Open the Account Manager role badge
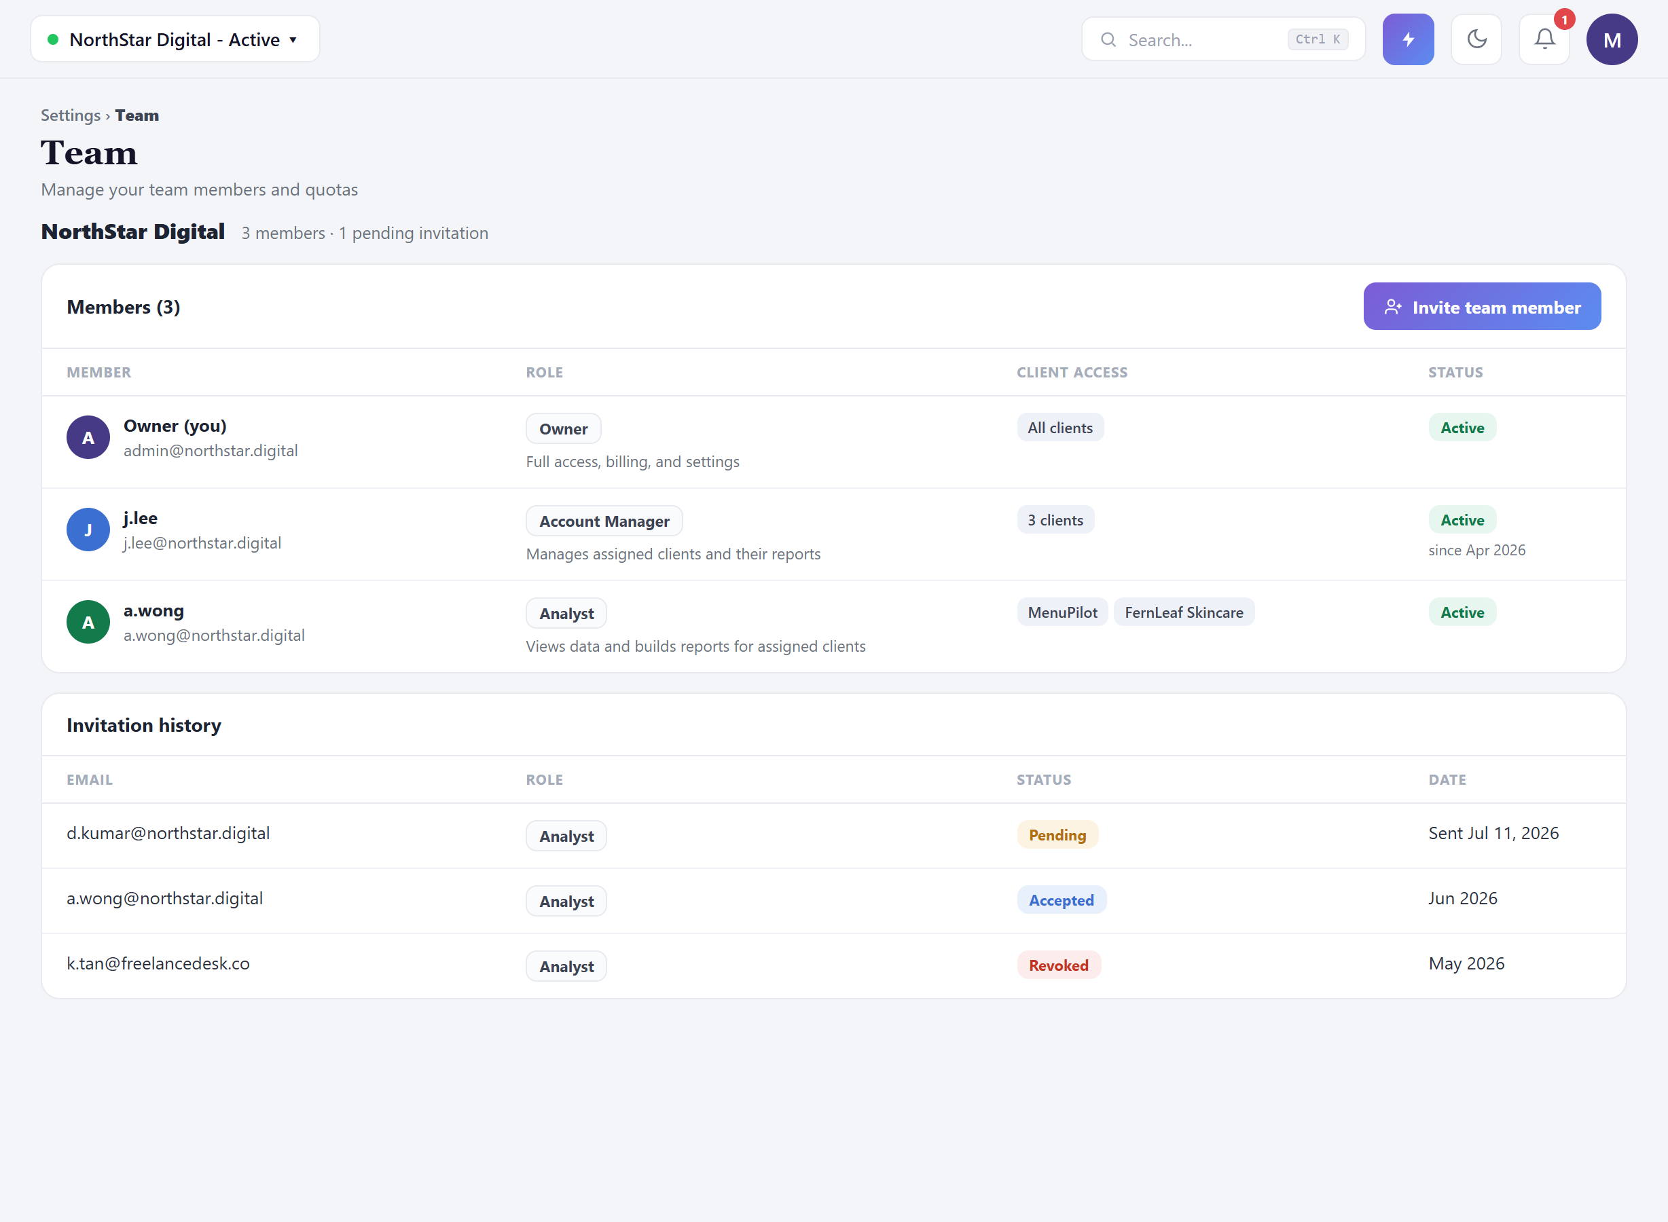The width and height of the screenshot is (1668, 1222). pyautogui.click(x=604, y=521)
